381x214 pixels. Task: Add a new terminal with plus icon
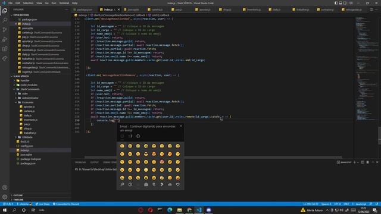click(x=355, y=162)
